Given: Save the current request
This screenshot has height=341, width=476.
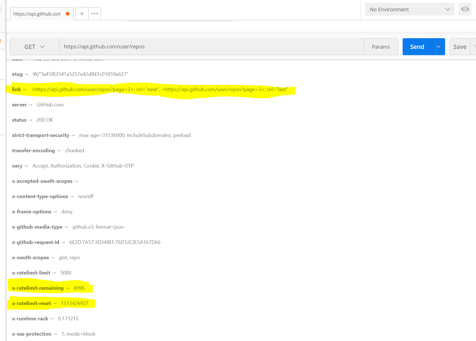Looking at the screenshot, I should pos(460,46).
